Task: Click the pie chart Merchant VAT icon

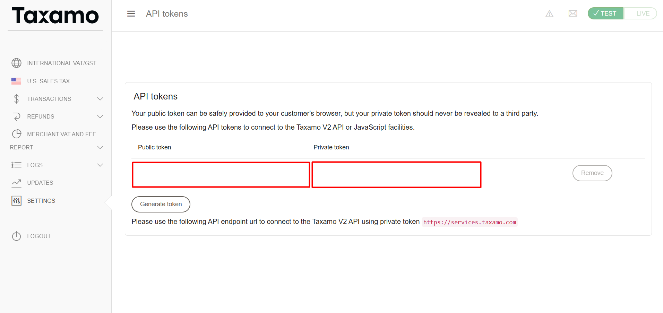Action: [16, 134]
